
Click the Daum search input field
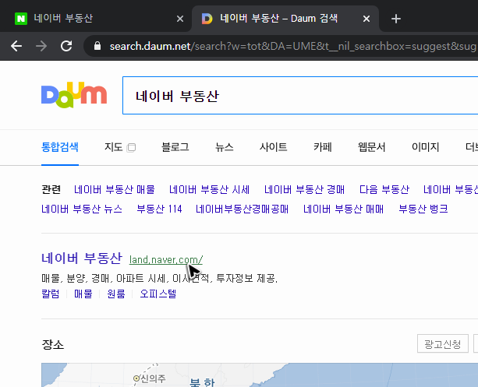click(300, 96)
